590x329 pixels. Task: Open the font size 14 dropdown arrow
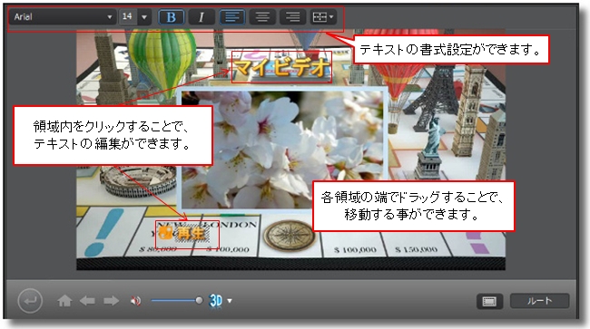[x=144, y=17]
